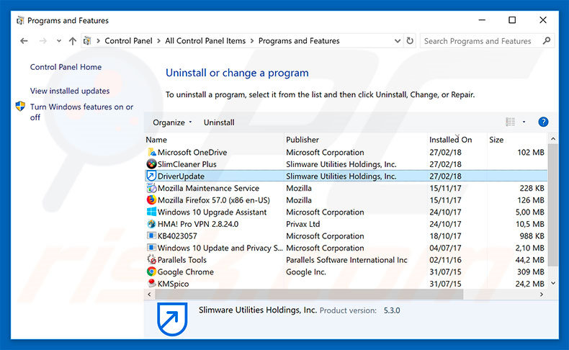Open recent locations dropdown
The height and width of the screenshot is (350, 569).
click(x=58, y=41)
